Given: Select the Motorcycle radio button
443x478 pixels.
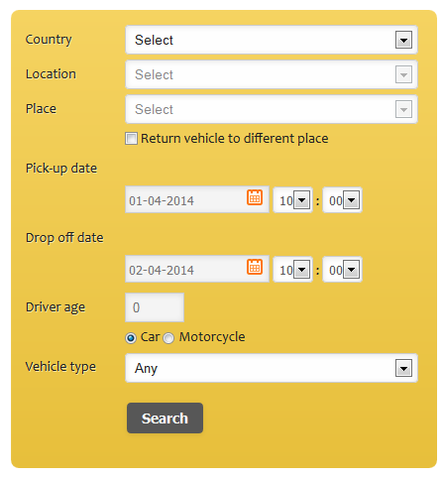Looking at the screenshot, I should pyautogui.click(x=168, y=338).
